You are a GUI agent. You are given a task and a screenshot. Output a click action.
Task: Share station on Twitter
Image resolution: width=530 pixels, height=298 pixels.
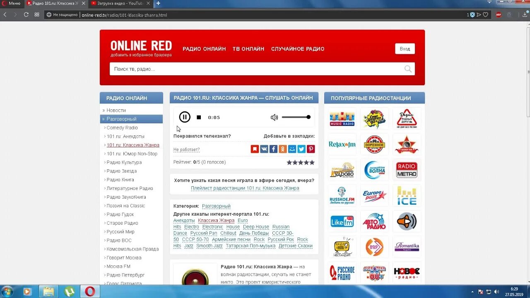pos(301,149)
